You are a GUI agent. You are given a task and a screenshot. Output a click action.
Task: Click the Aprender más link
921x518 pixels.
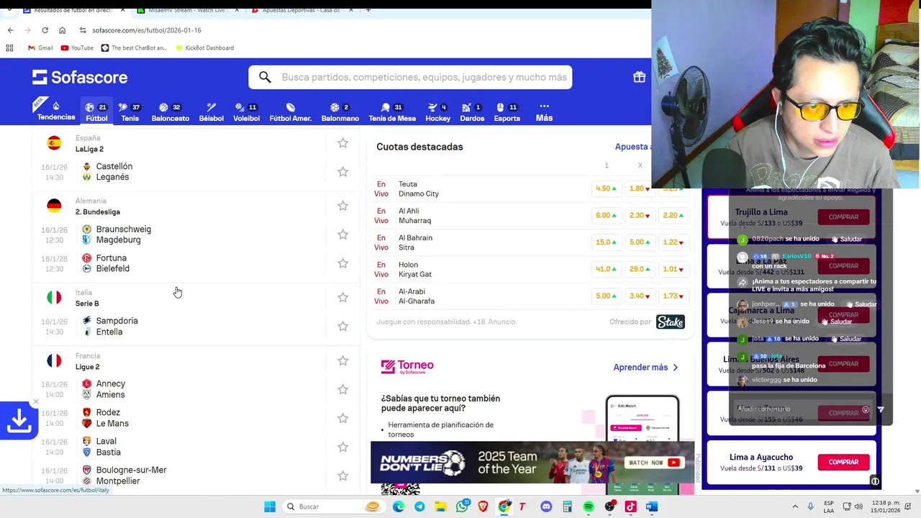click(x=645, y=368)
